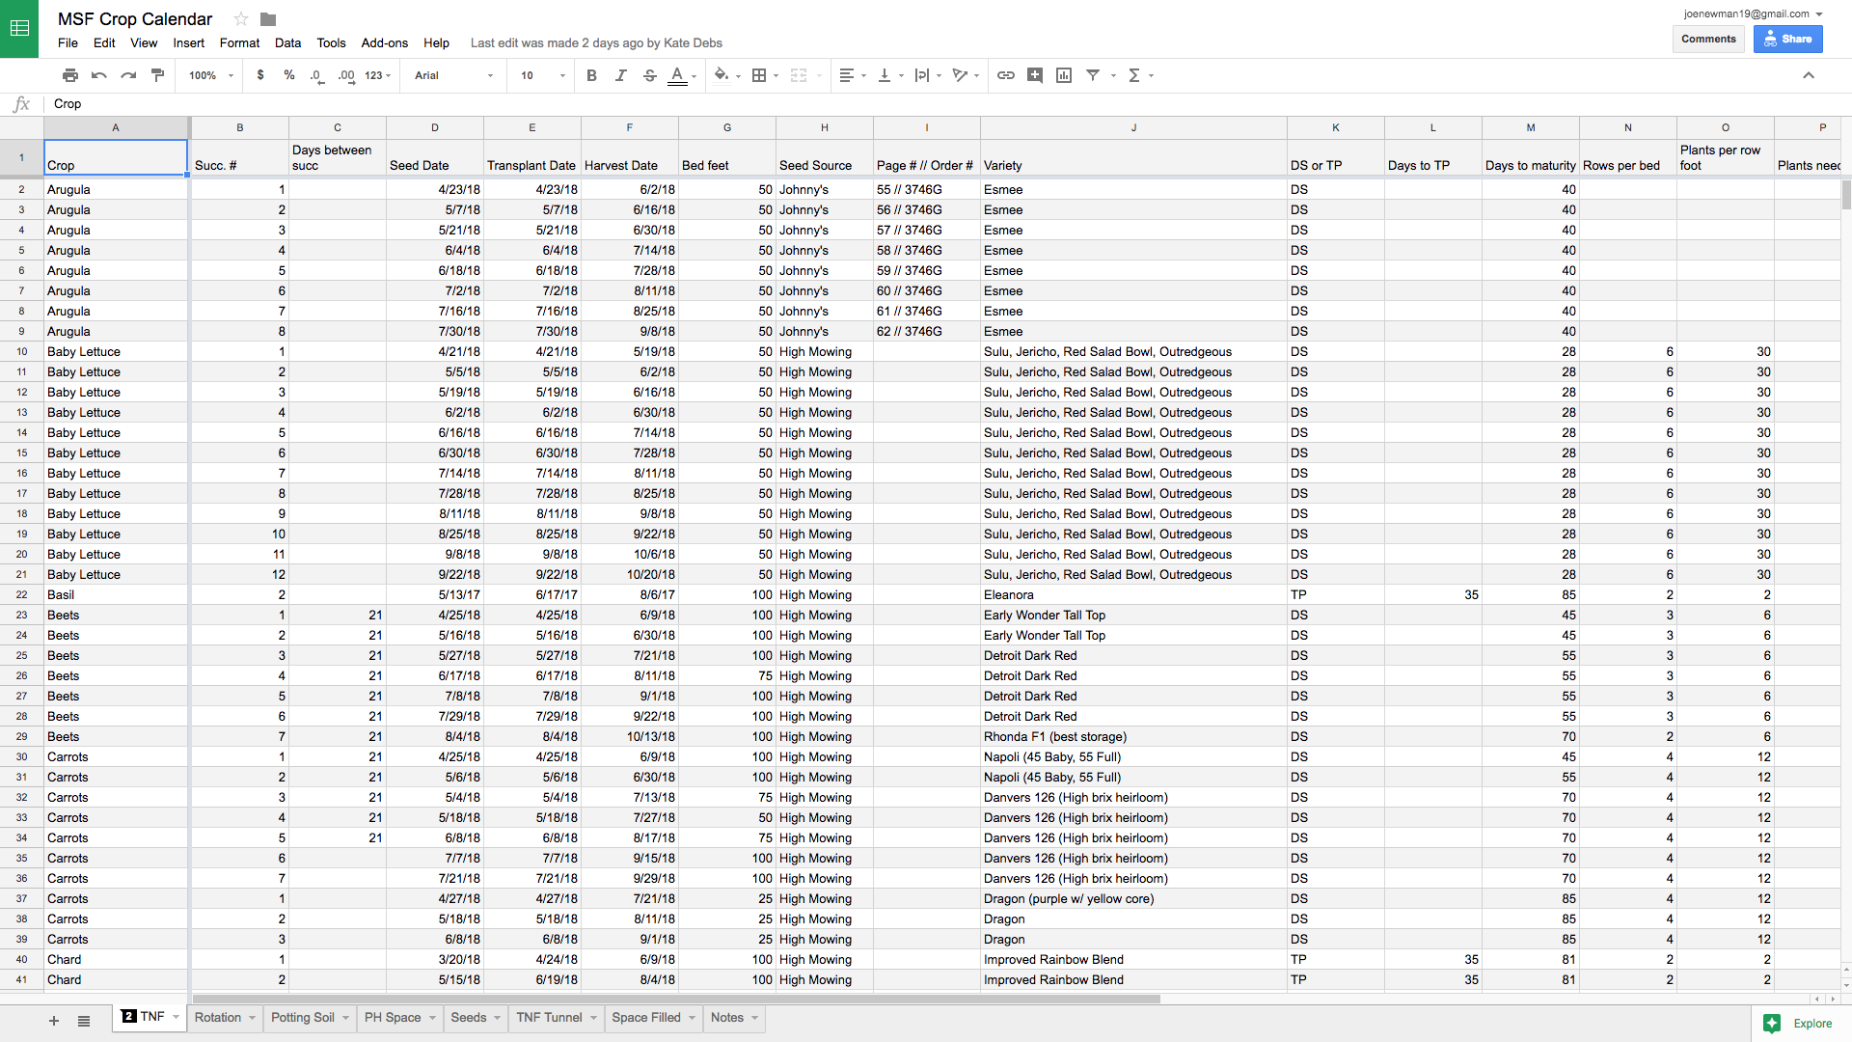The image size is (1852, 1042).
Task: Toggle bold formatting
Action: click(x=591, y=75)
